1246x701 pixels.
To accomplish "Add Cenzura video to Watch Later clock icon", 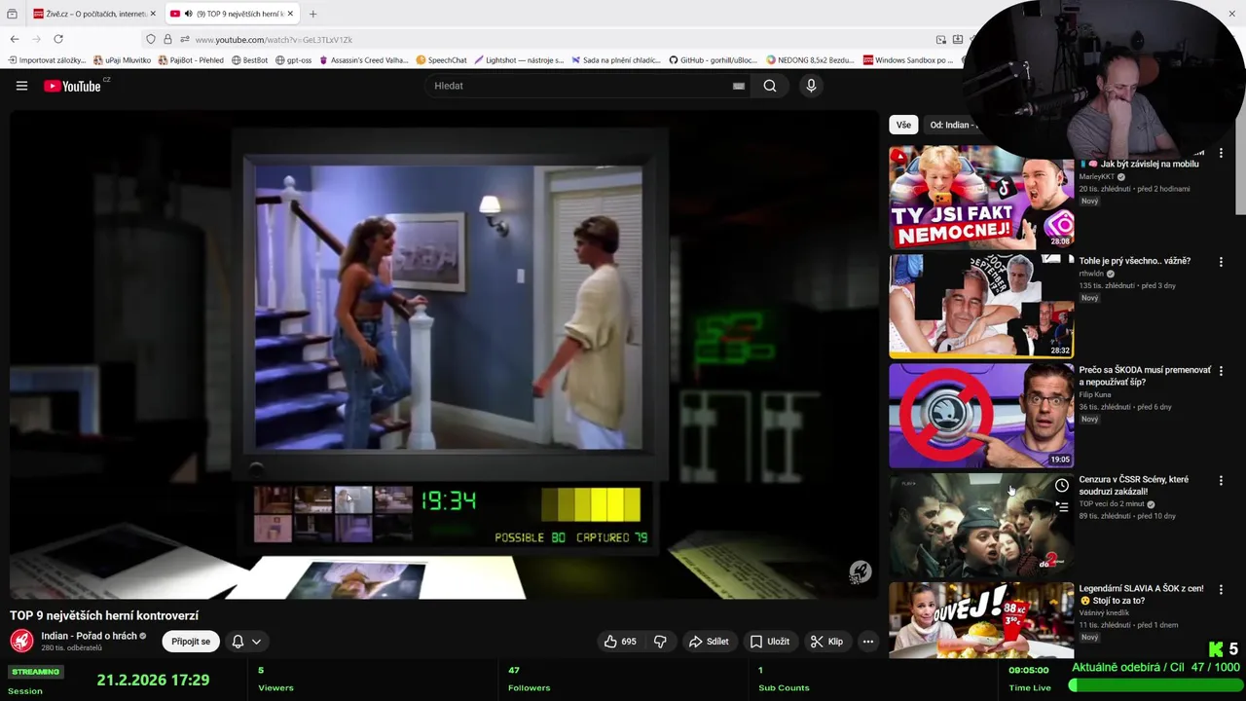I will 1061,486.
